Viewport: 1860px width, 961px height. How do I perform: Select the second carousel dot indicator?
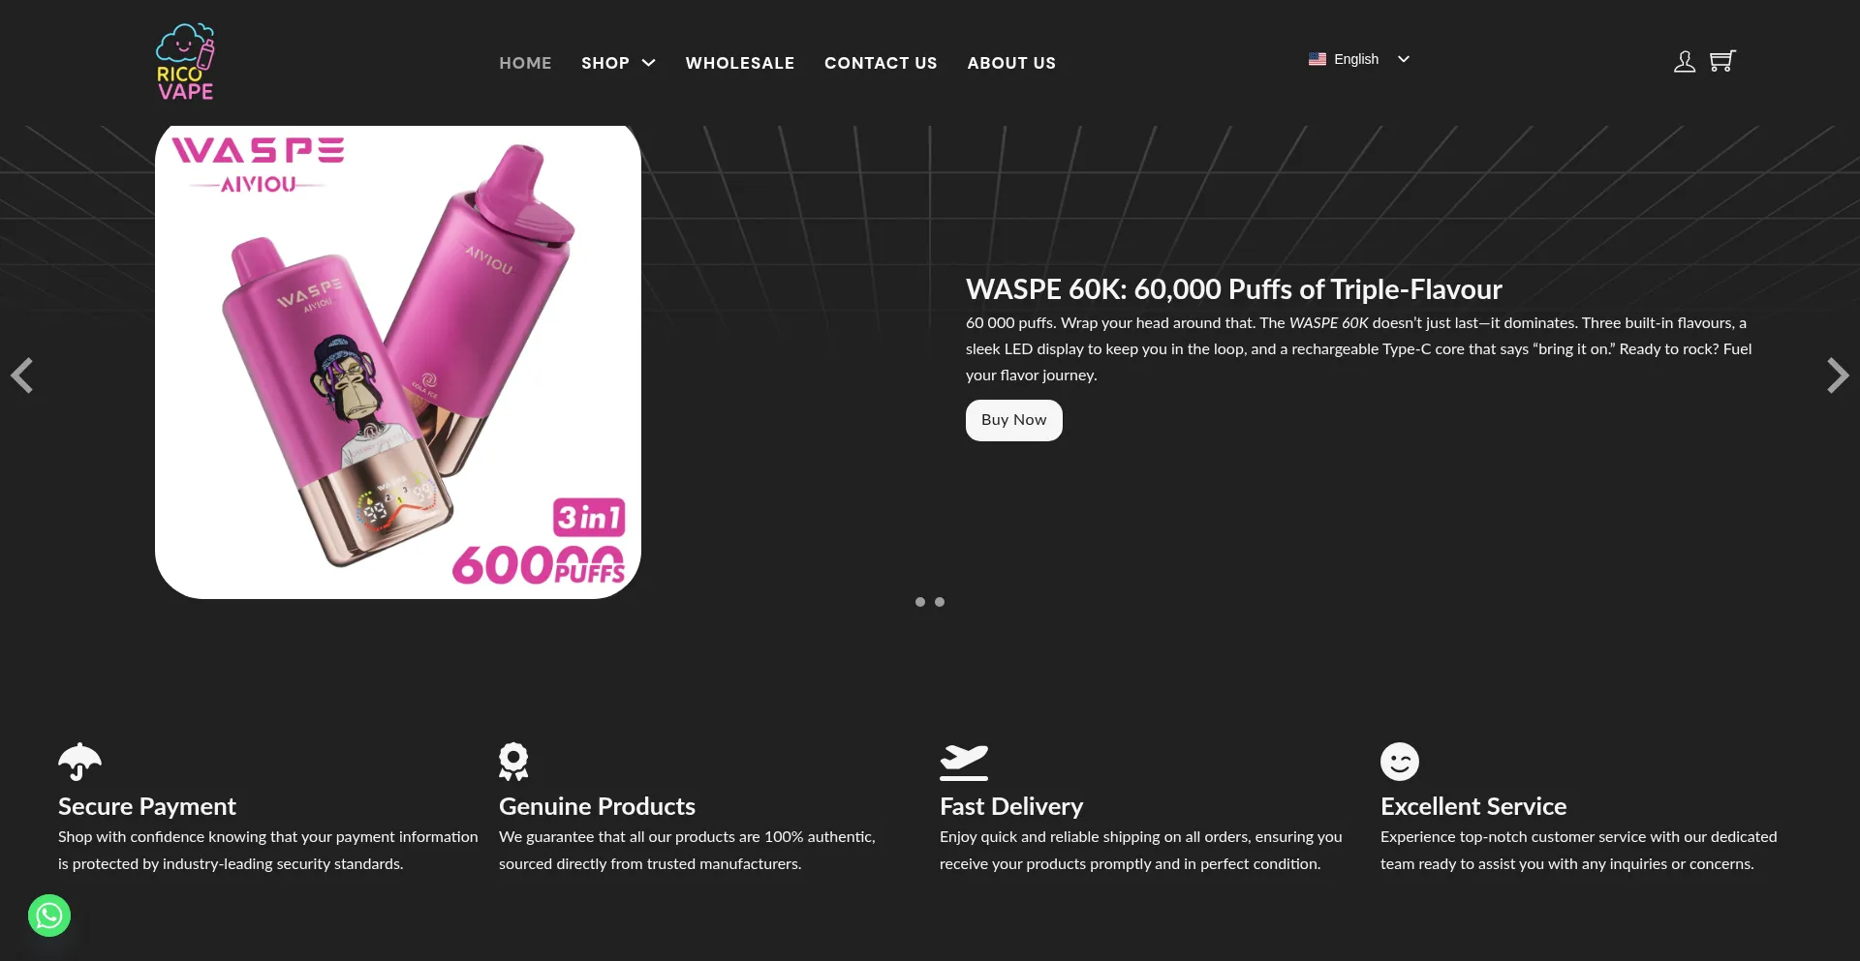point(940,602)
